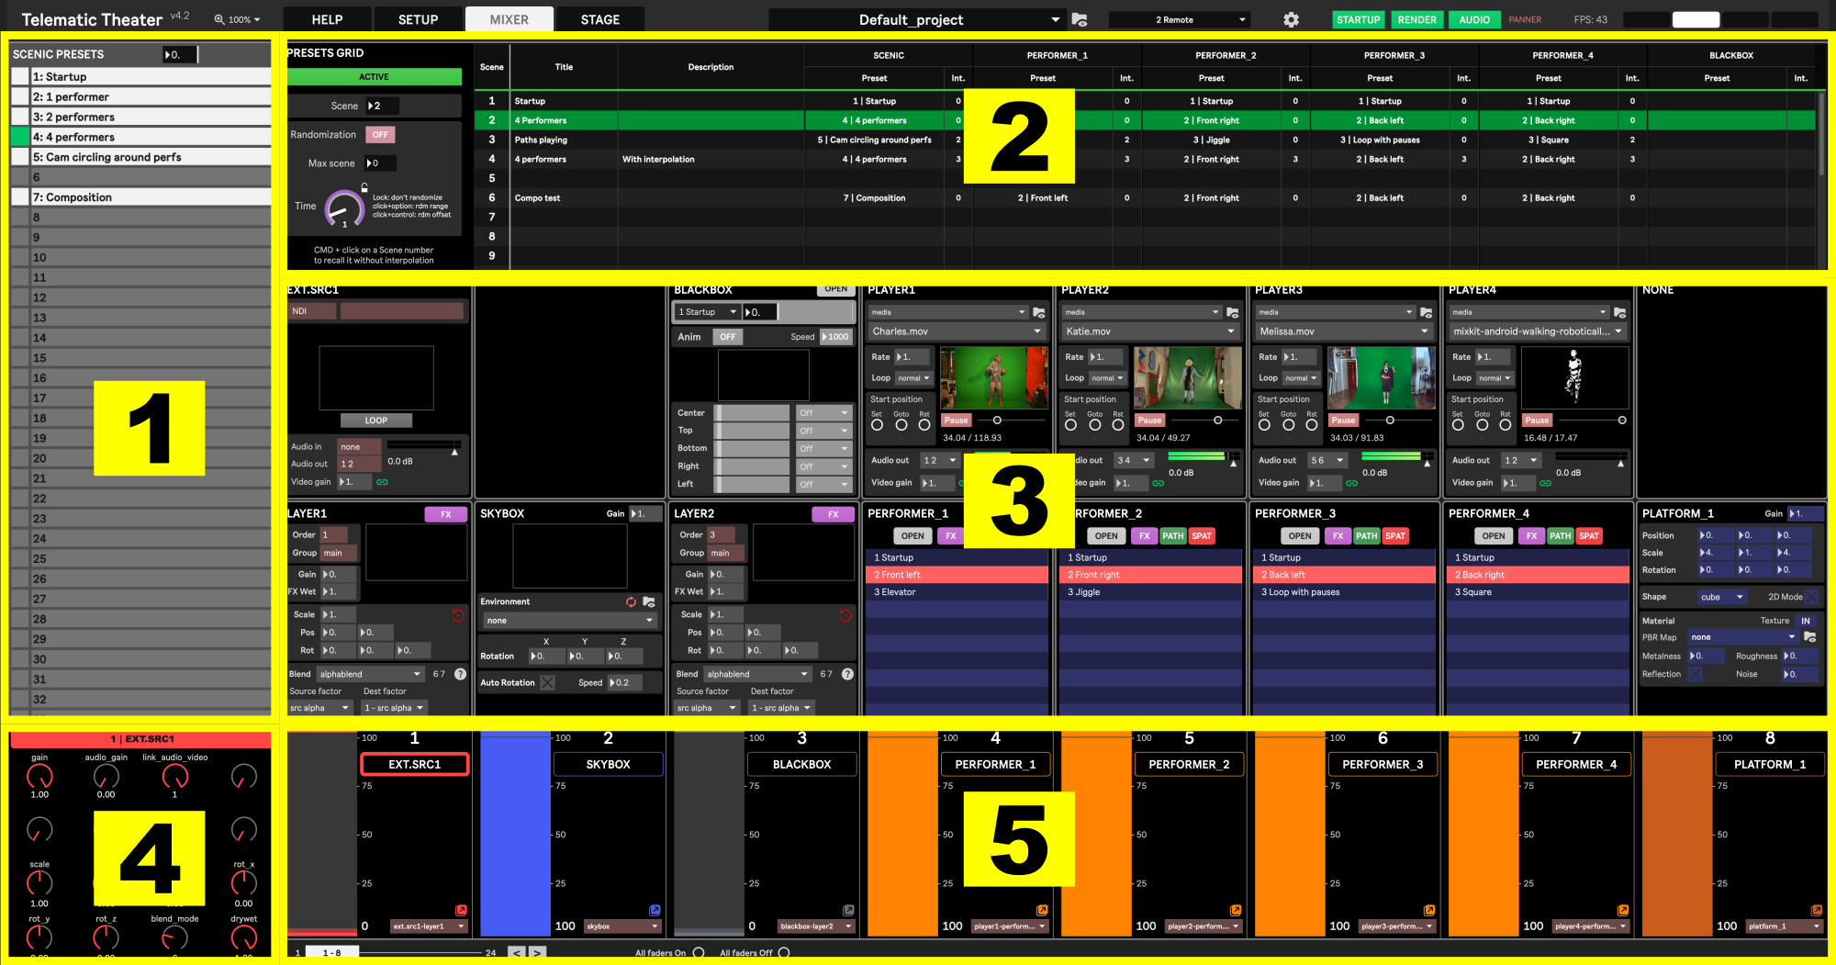Click PLAYER2 media folder browse icon
Screen dimensions: 1836x965
click(x=1233, y=312)
